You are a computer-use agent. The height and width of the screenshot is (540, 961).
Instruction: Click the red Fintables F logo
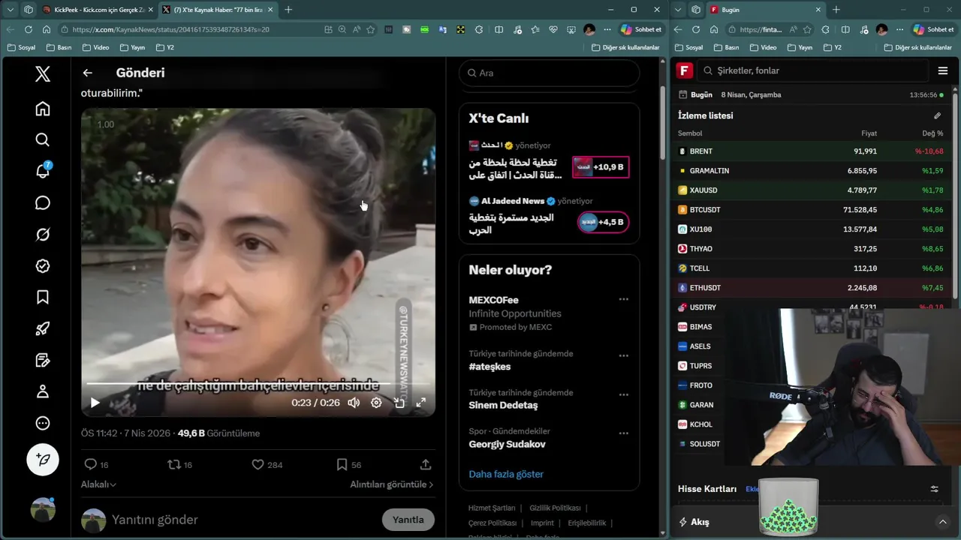point(684,70)
